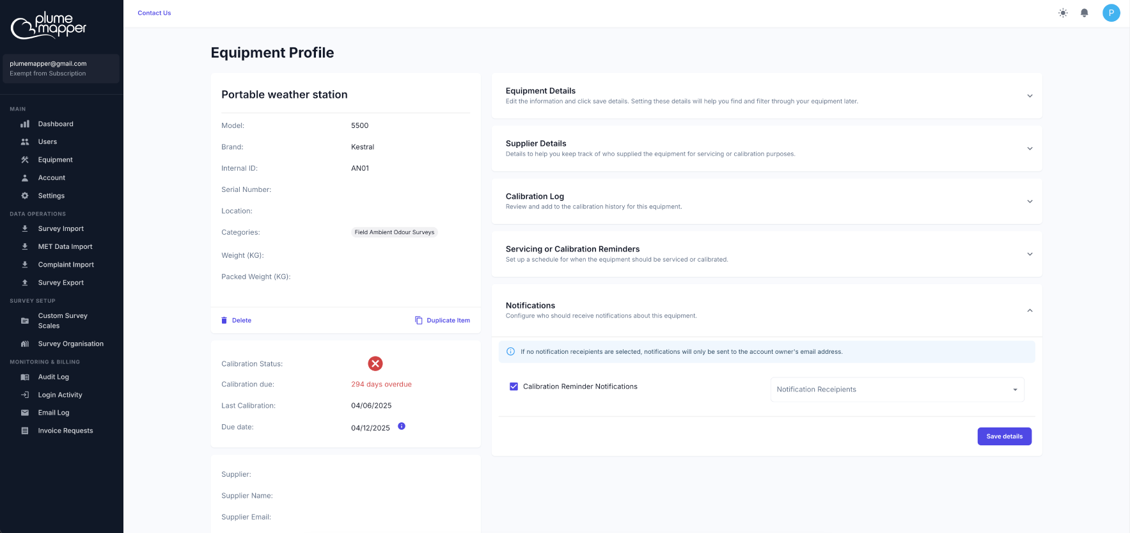Click the Invoice Requests list icon

coord(25,431)
